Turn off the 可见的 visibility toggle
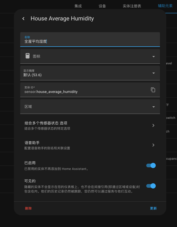The image size is (177, 227). click(x=151, y=186)
